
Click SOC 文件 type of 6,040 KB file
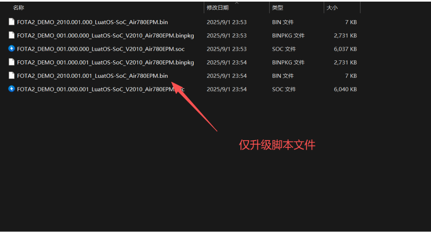[x=284, y=89]
